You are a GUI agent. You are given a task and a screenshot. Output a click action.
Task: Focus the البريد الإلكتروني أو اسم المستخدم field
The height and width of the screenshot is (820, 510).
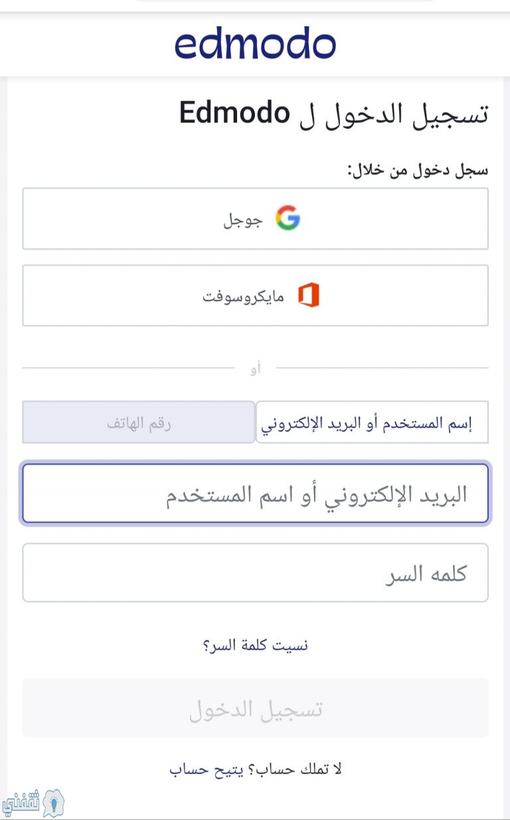click(x=255, y=494)
